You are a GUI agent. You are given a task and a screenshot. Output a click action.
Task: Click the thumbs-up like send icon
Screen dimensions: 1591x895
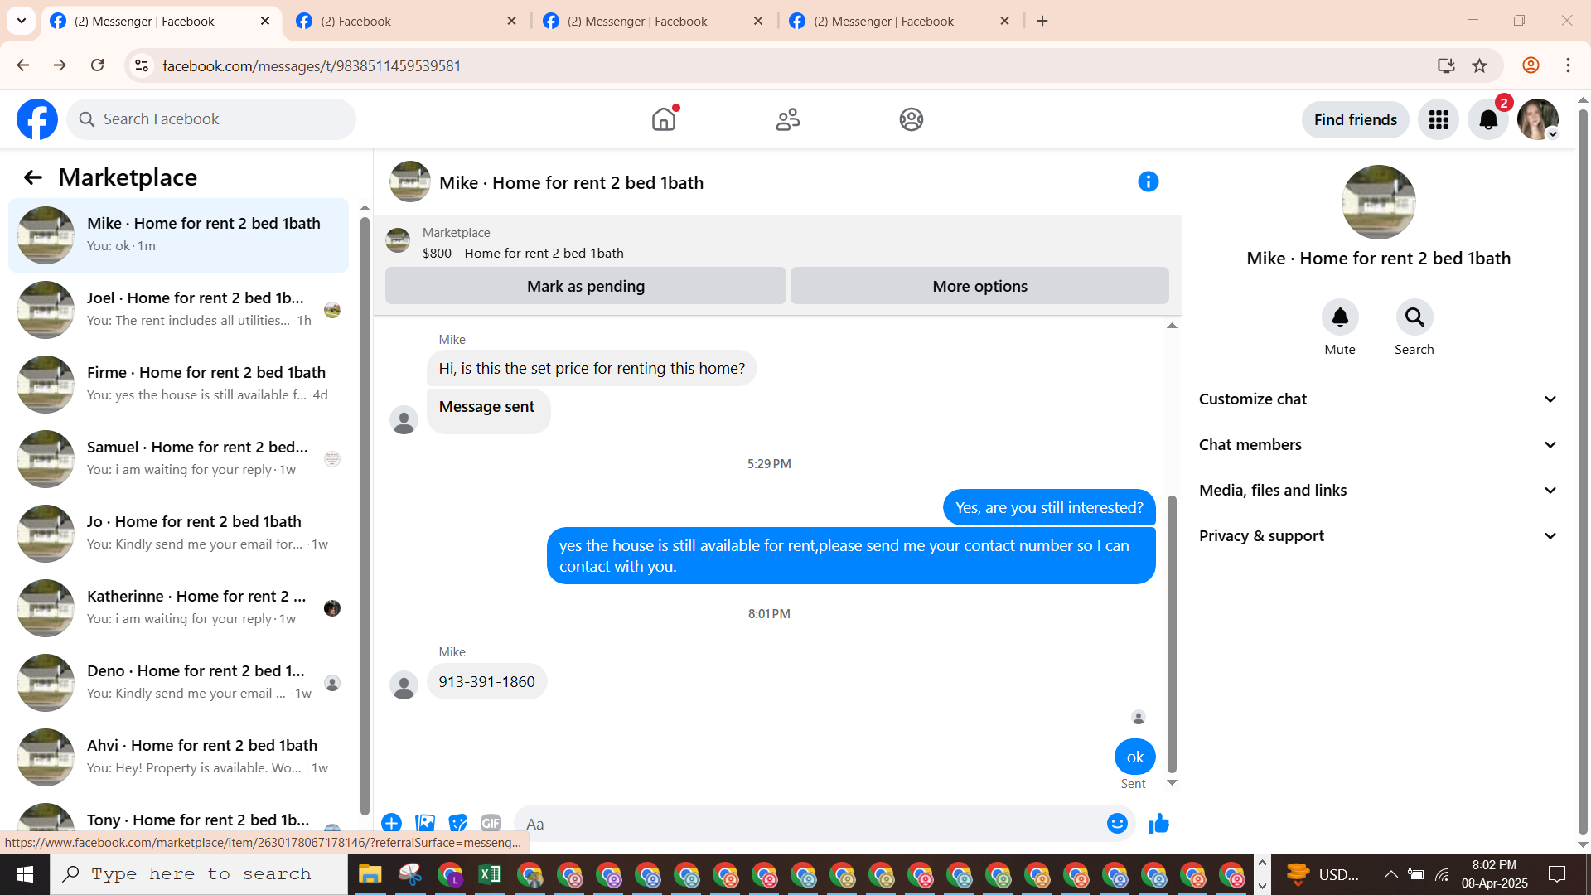(x=1158, y=824)
